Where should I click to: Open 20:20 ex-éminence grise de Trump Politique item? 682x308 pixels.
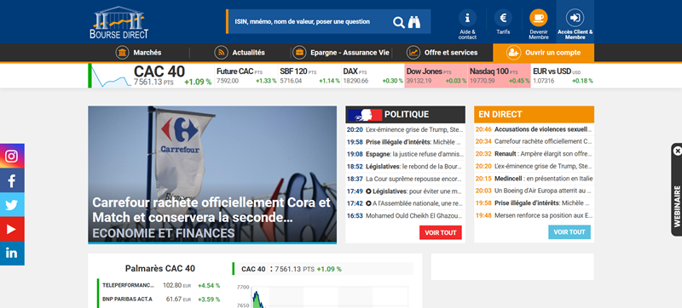pyautogui.click(x=406, y=129)
